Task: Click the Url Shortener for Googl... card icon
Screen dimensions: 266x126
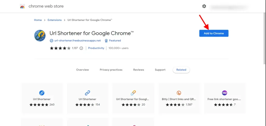Action: point(133,93)
